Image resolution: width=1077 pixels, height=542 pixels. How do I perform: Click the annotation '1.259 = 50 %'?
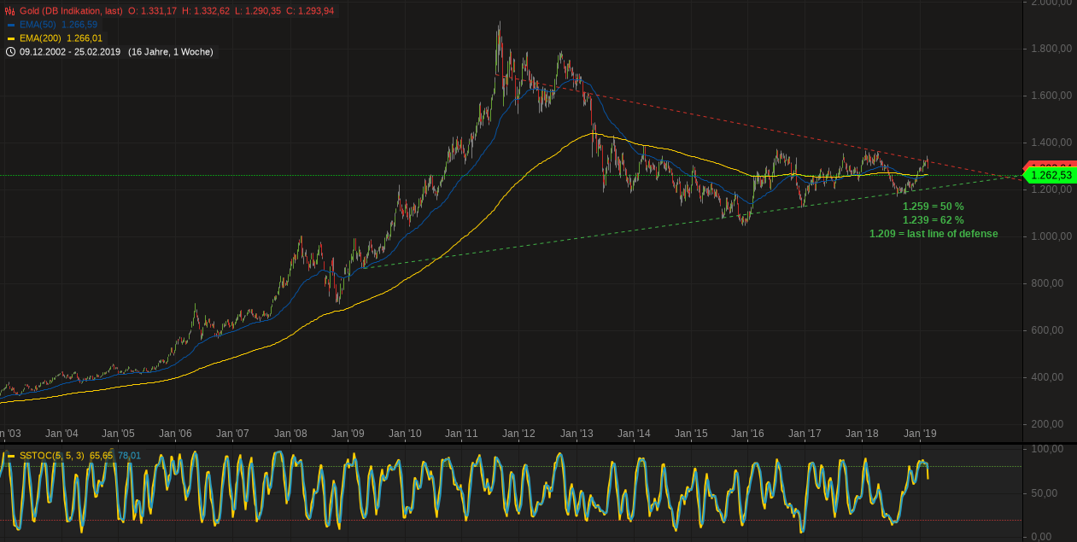[x=933, y=207]
